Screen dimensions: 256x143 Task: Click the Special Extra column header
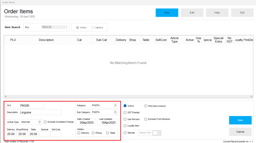[218, 40]
